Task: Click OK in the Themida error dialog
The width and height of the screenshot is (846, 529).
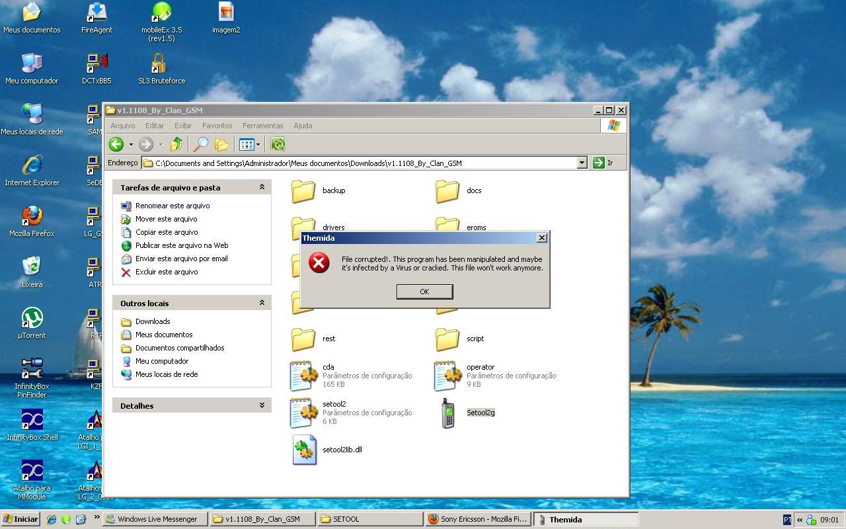Action: [x=424, y=292]
